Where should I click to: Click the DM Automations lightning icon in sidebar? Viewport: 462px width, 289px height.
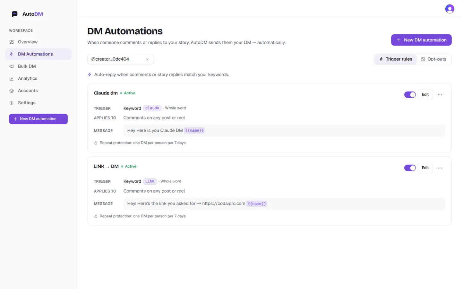(x=12, y=54)
